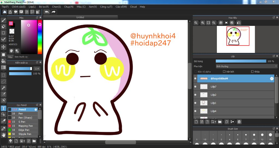Open the Tệp(F) menu
Image resolution: width=279 pixels, height=148 pixels.
(5, 7)
